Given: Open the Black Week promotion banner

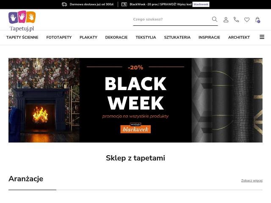Looking at the screenshot, I should [x=135, y=100].
